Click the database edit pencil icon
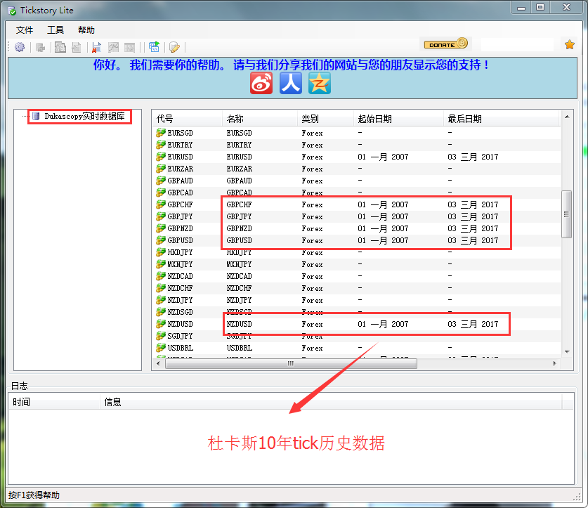588x508 pixels. point(174,47)
